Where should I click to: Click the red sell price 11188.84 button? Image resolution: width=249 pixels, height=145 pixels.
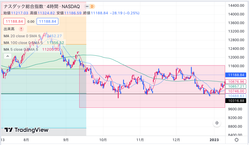point(14,21)
